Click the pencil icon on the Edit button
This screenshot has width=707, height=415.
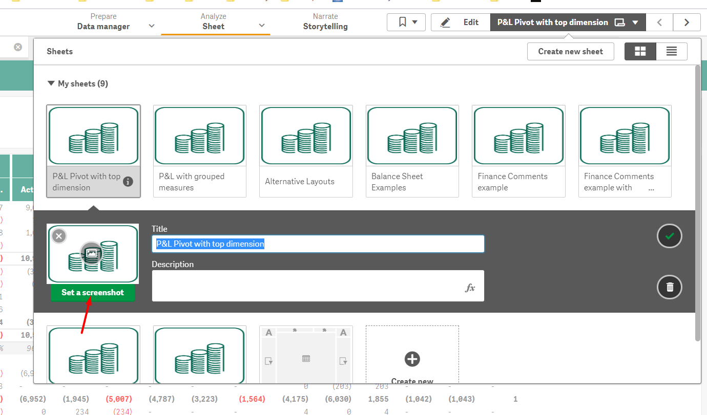click(x=445, y=22)
